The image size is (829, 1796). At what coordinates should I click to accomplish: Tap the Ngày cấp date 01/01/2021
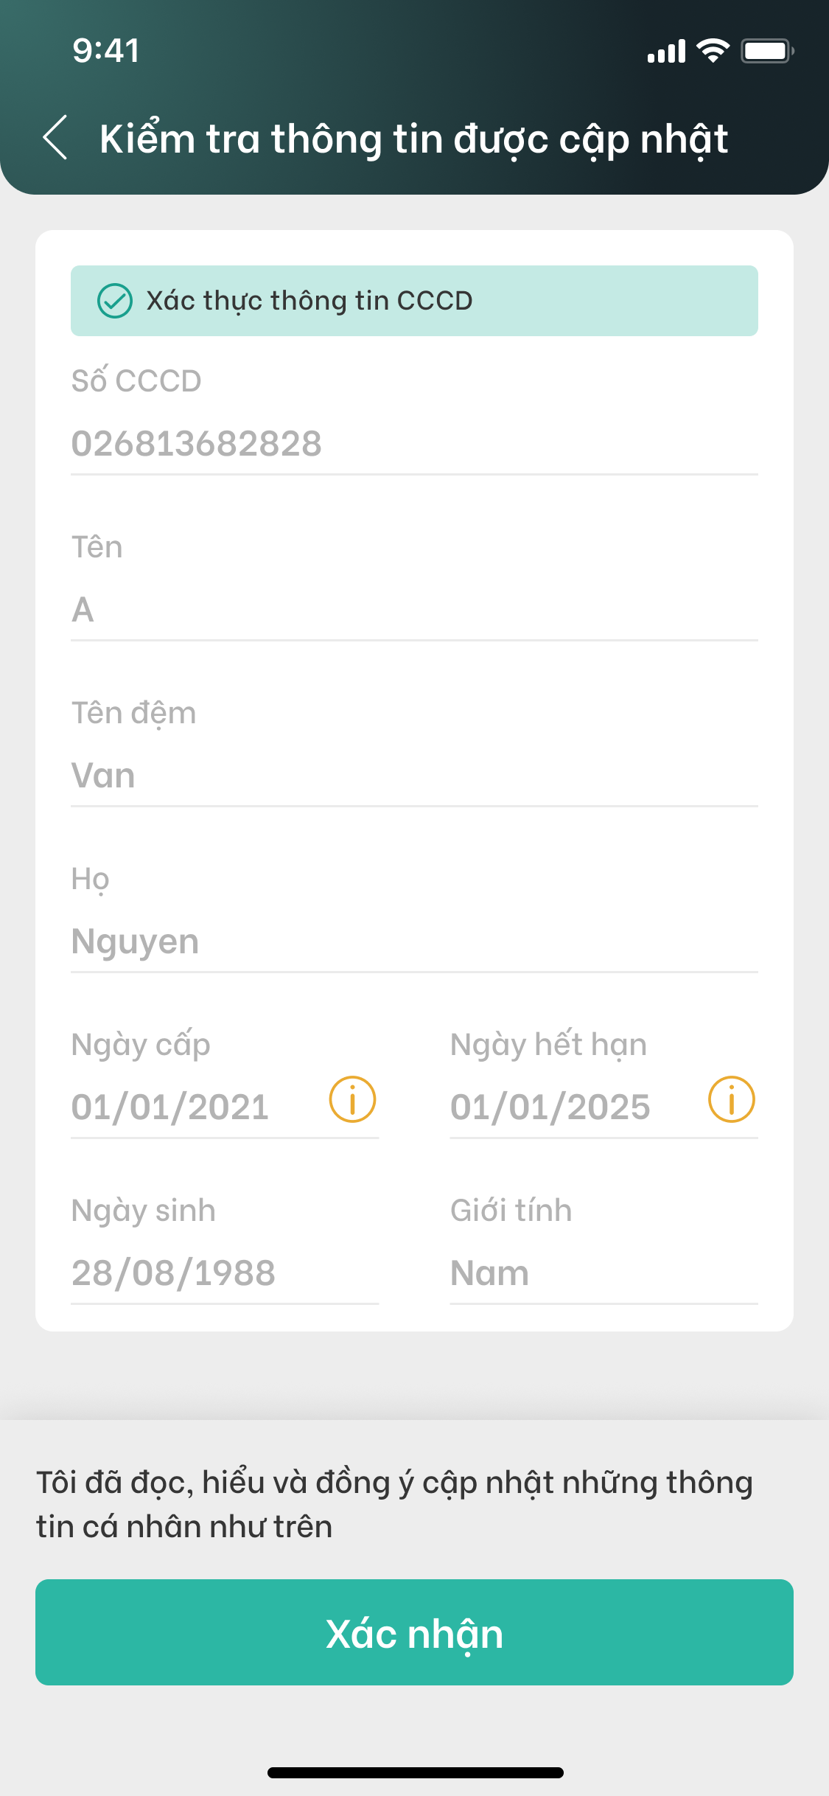click(x=170, y=1107)
